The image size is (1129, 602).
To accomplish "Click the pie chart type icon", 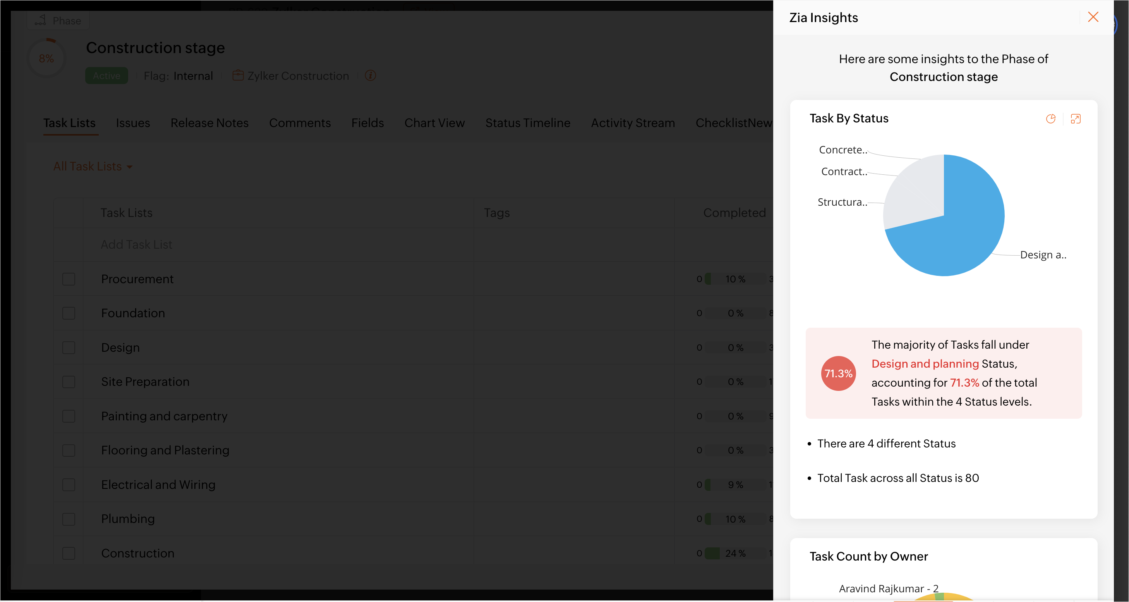I will (1050, 119).
